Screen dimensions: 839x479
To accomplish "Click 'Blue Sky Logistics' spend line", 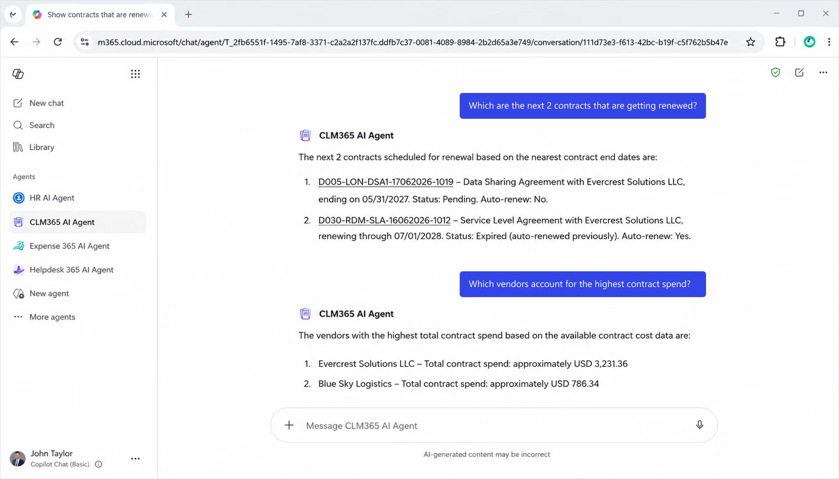I will 458,384.
